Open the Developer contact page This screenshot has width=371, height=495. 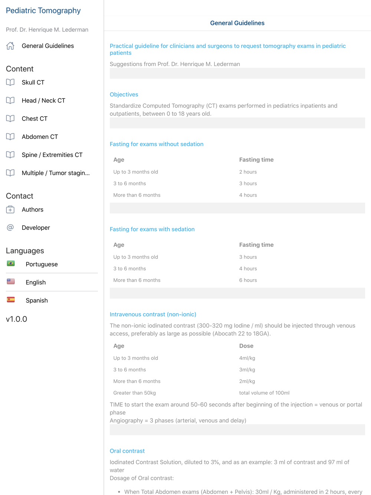tap(36, 228)
